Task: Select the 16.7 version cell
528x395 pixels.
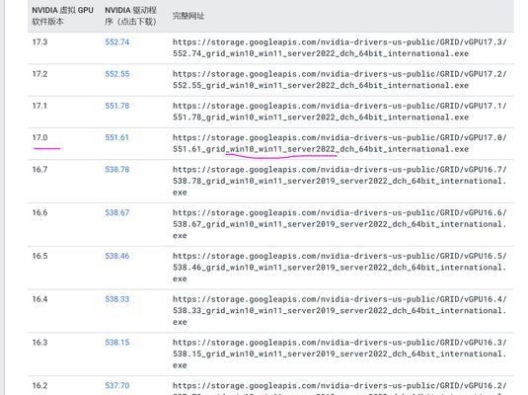Action: pyautogui.click(x=39, y=169)
